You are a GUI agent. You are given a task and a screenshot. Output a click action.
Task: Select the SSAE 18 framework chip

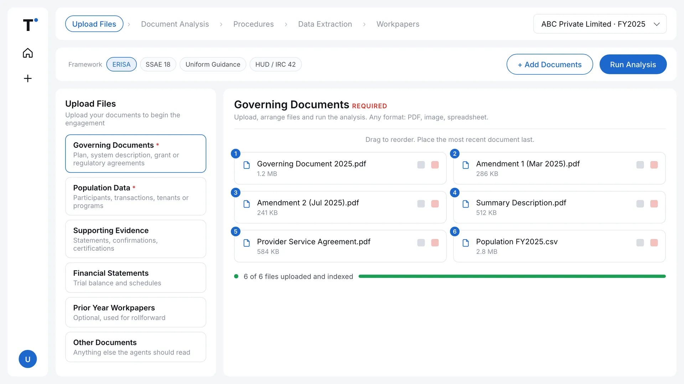click(158, 64)
